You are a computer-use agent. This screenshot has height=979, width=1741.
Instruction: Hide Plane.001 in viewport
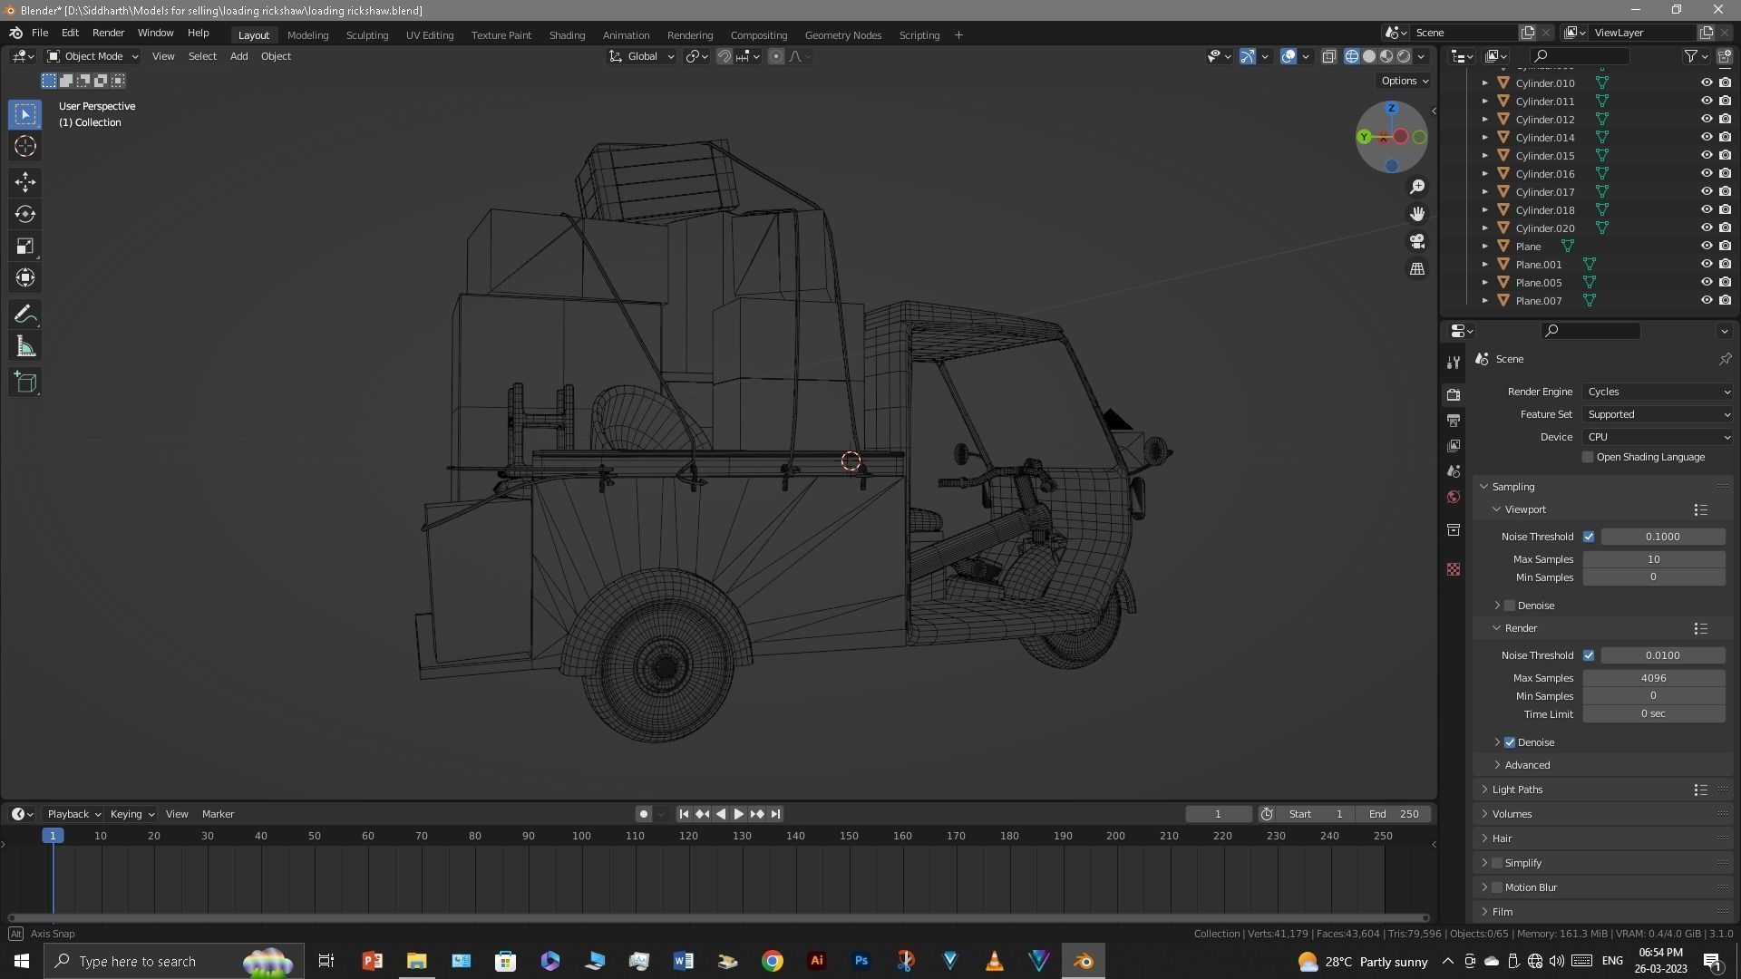point(1706,264)
